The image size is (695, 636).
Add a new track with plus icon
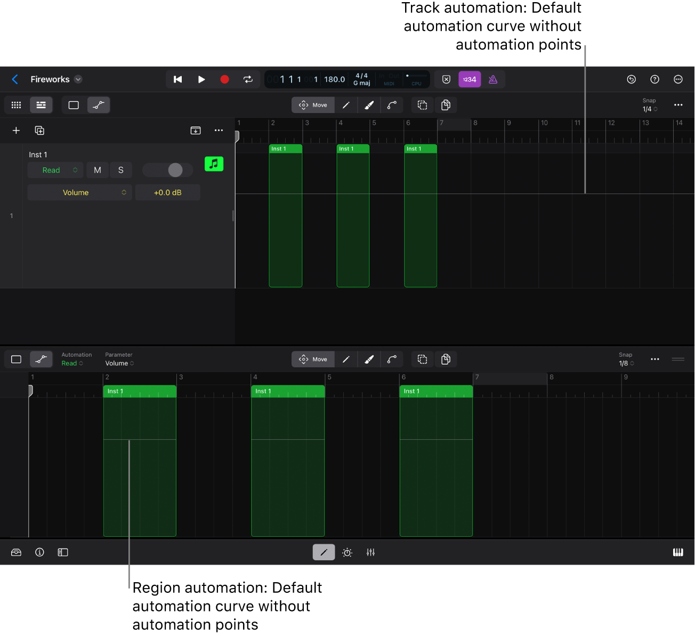[x=16, y=131]
